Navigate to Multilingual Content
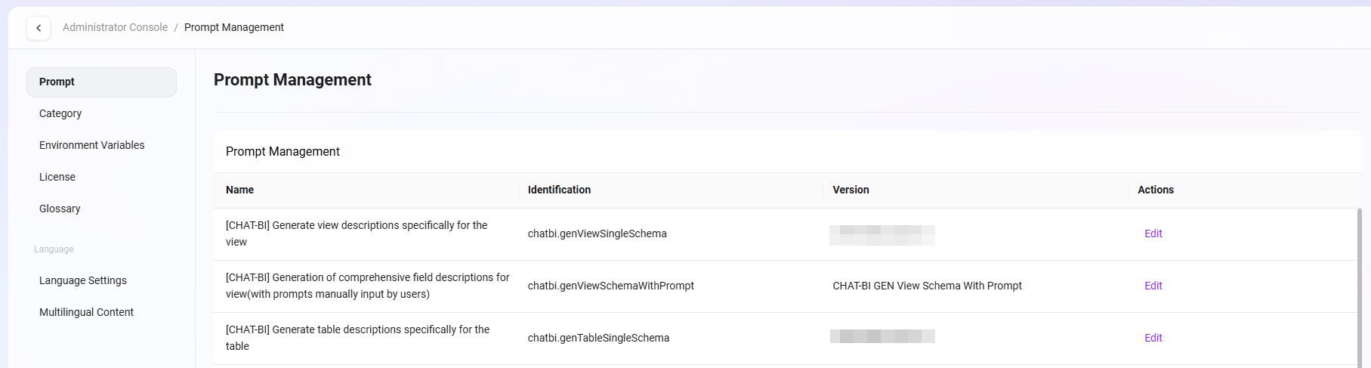Screen dimensions: 1371x368 tap(86, 312)
